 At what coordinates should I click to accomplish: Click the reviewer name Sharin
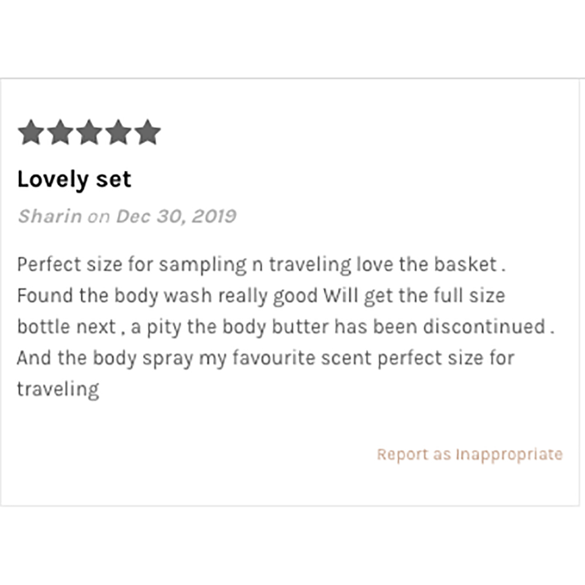(50, 216)
